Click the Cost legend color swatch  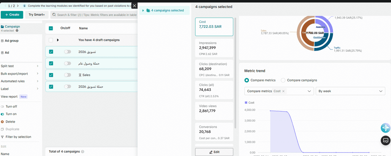[246, 102]
